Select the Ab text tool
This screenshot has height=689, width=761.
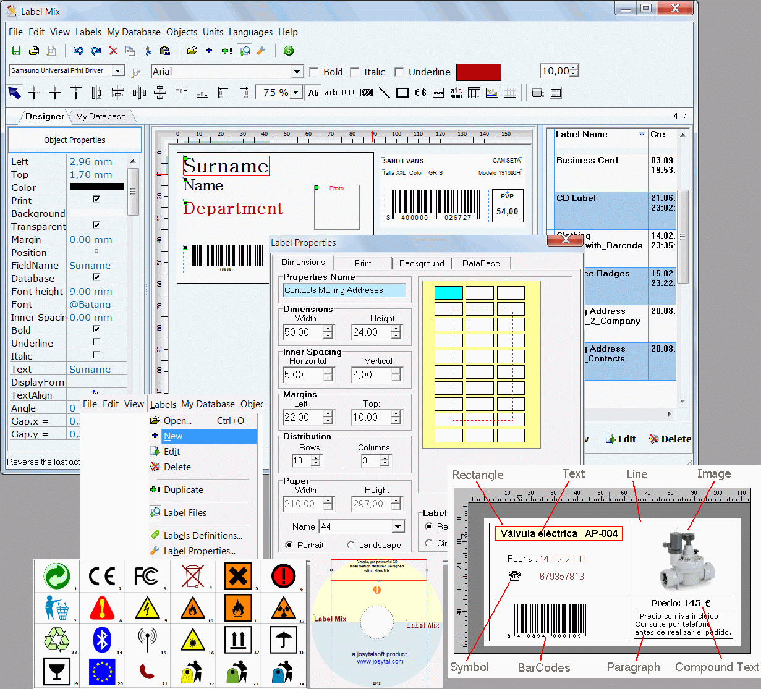pos(313,93)
